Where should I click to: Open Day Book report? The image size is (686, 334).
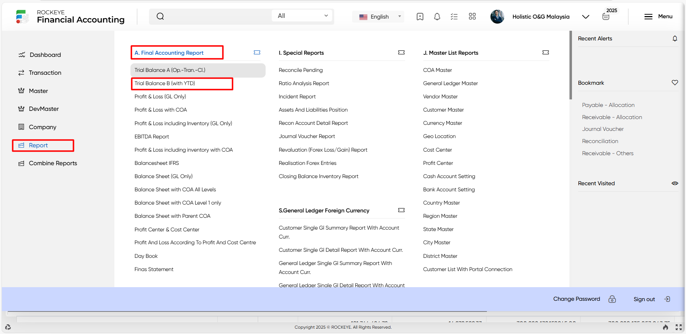tap(146, 256)
